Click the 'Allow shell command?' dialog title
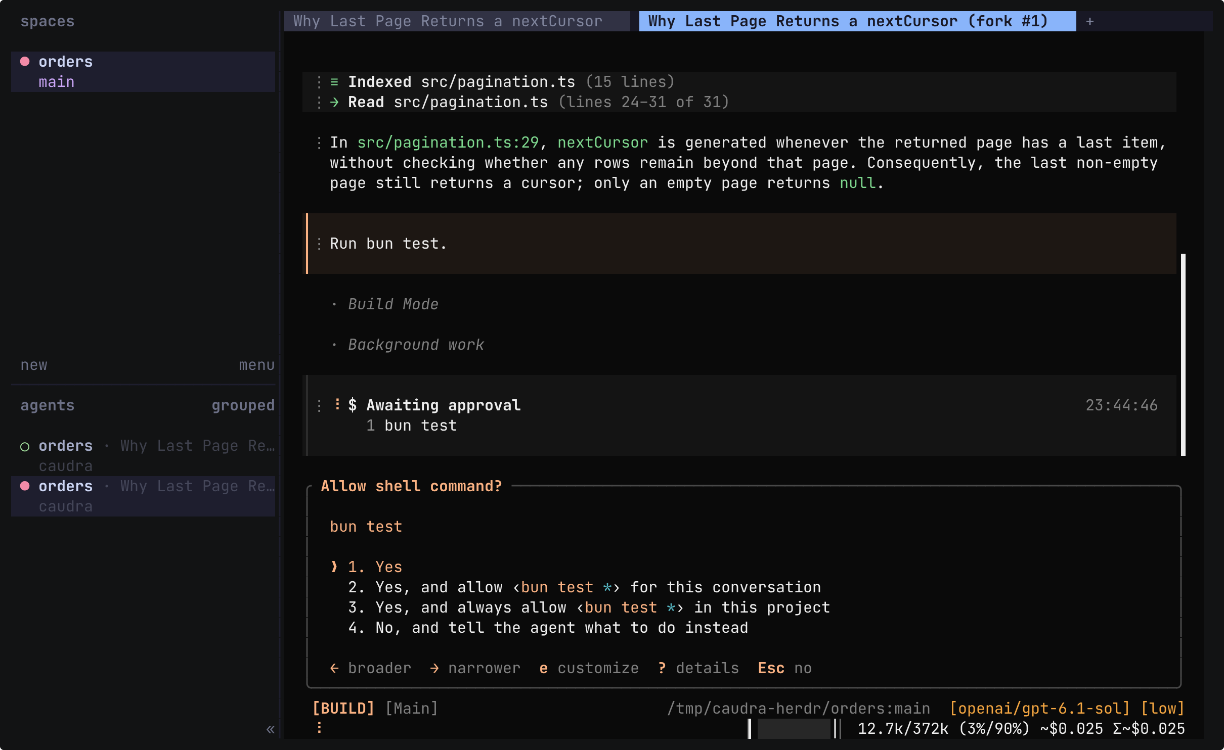The height and width of the screenshot is (750, 1224). [x=412, y=486]
